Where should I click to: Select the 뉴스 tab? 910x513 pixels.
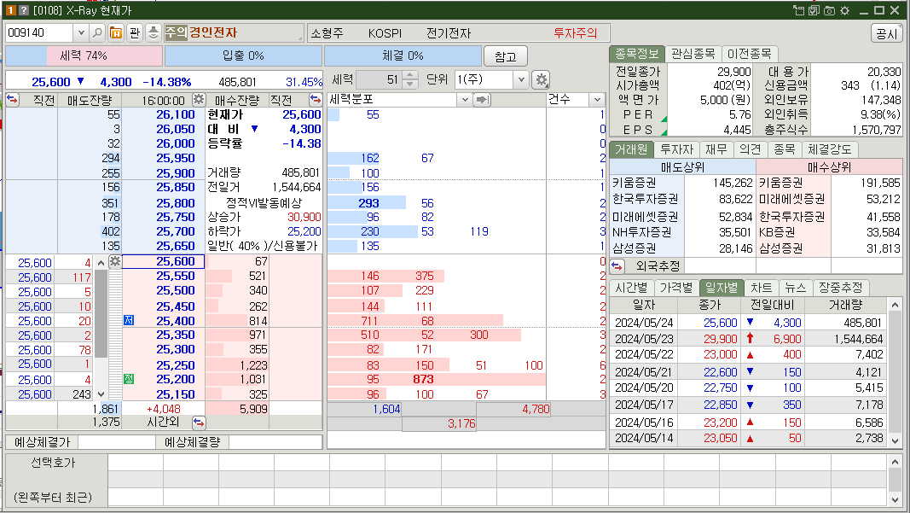pyautogui.click(x=795, y=288)
